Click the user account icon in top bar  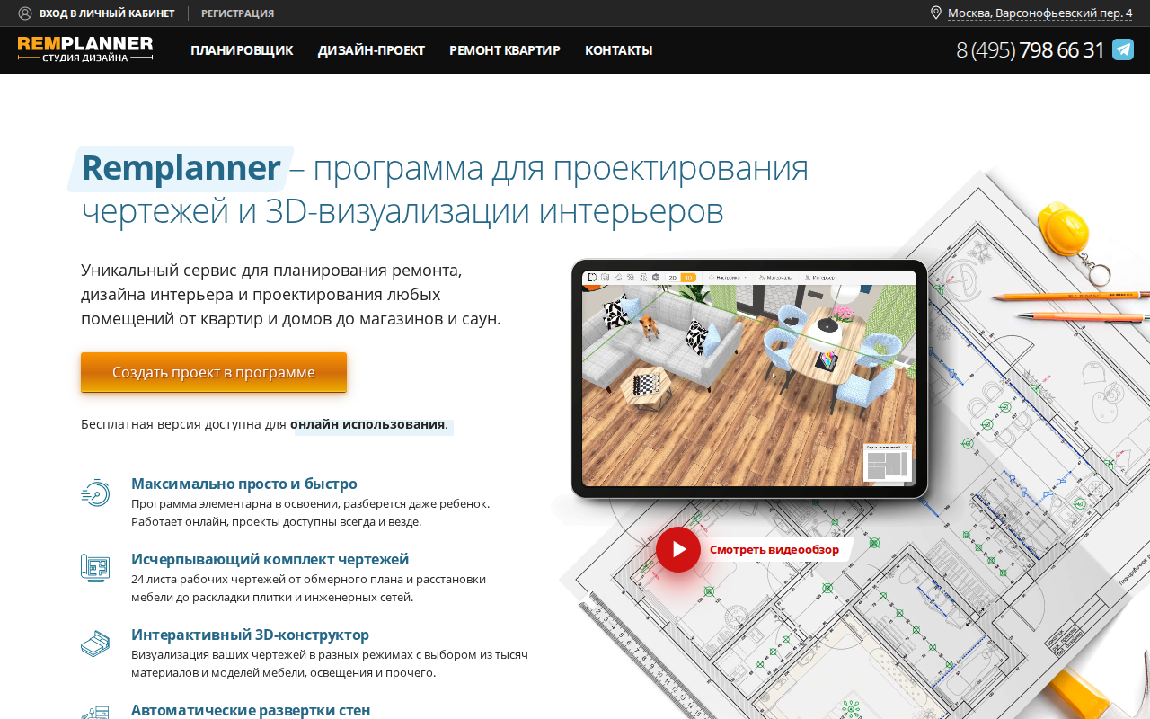click(25, 13)
